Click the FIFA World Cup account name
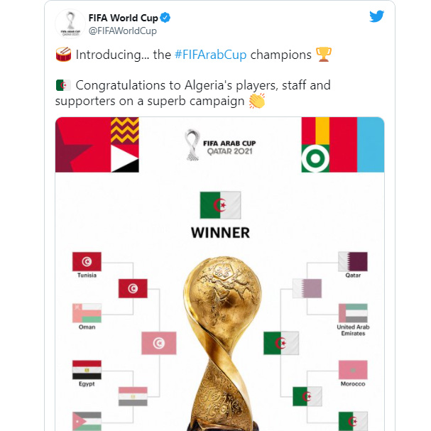Screen dimensions: 431x431 pos(122,18)
